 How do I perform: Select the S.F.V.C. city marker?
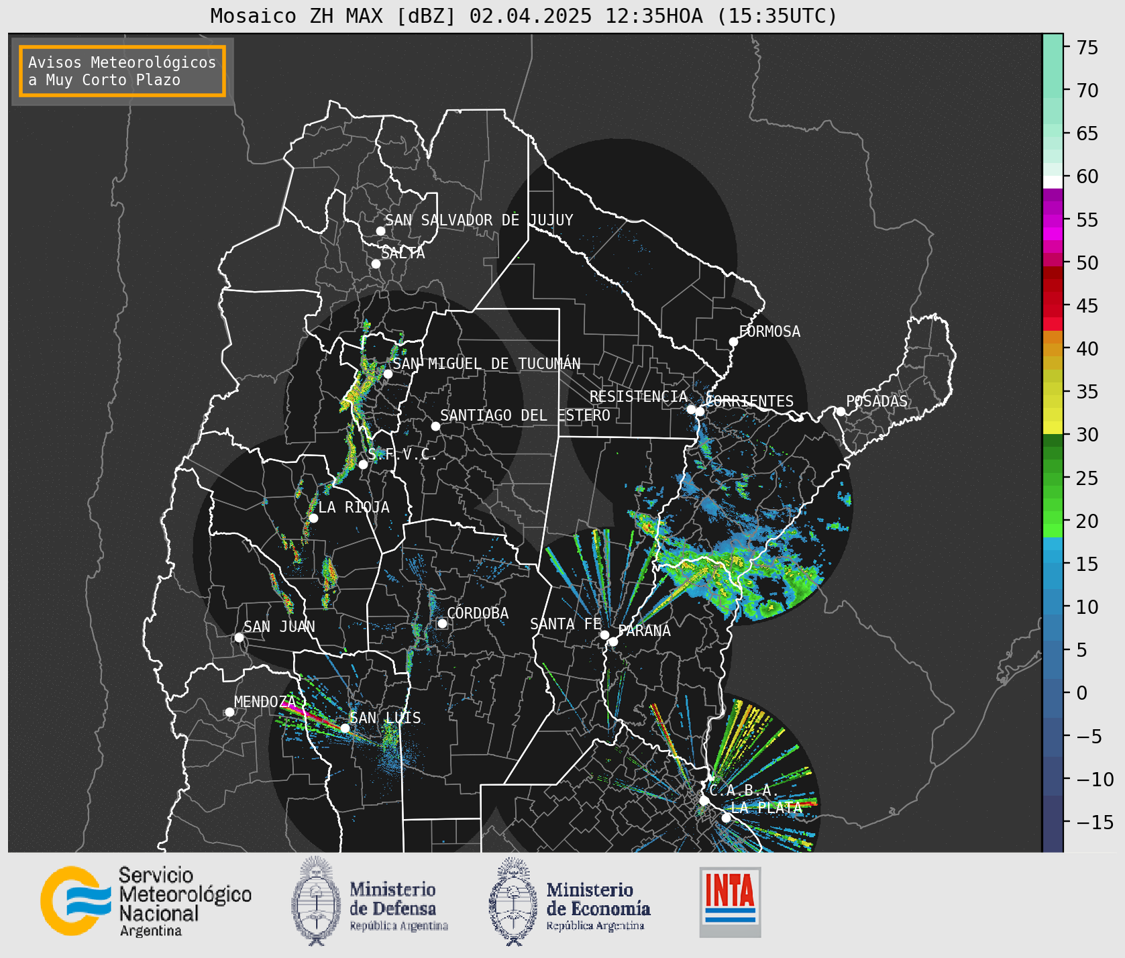[363, 464]
